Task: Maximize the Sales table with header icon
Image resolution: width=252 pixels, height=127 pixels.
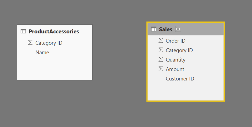Action: pyautogui.click(x=178, y=29)
